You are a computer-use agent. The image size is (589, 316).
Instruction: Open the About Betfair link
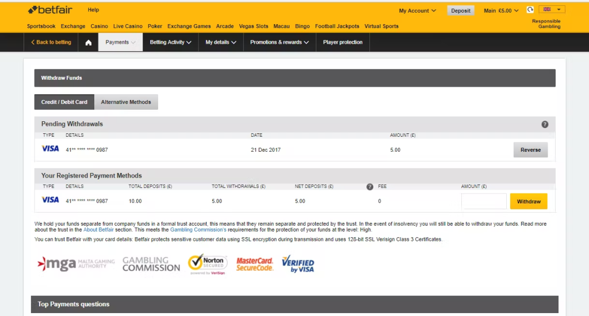tap(98, 230)
